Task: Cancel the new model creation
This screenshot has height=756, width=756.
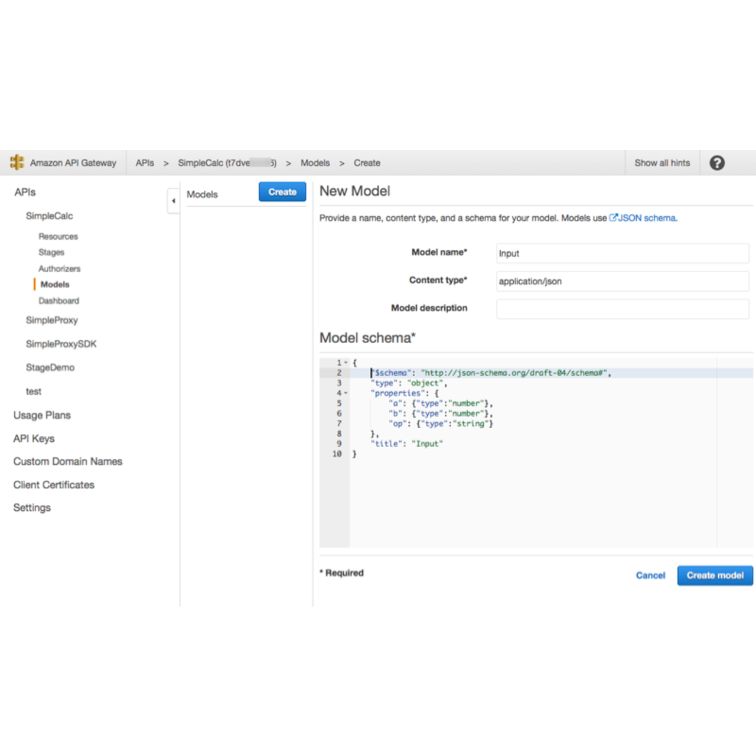Action: [650, 575]
